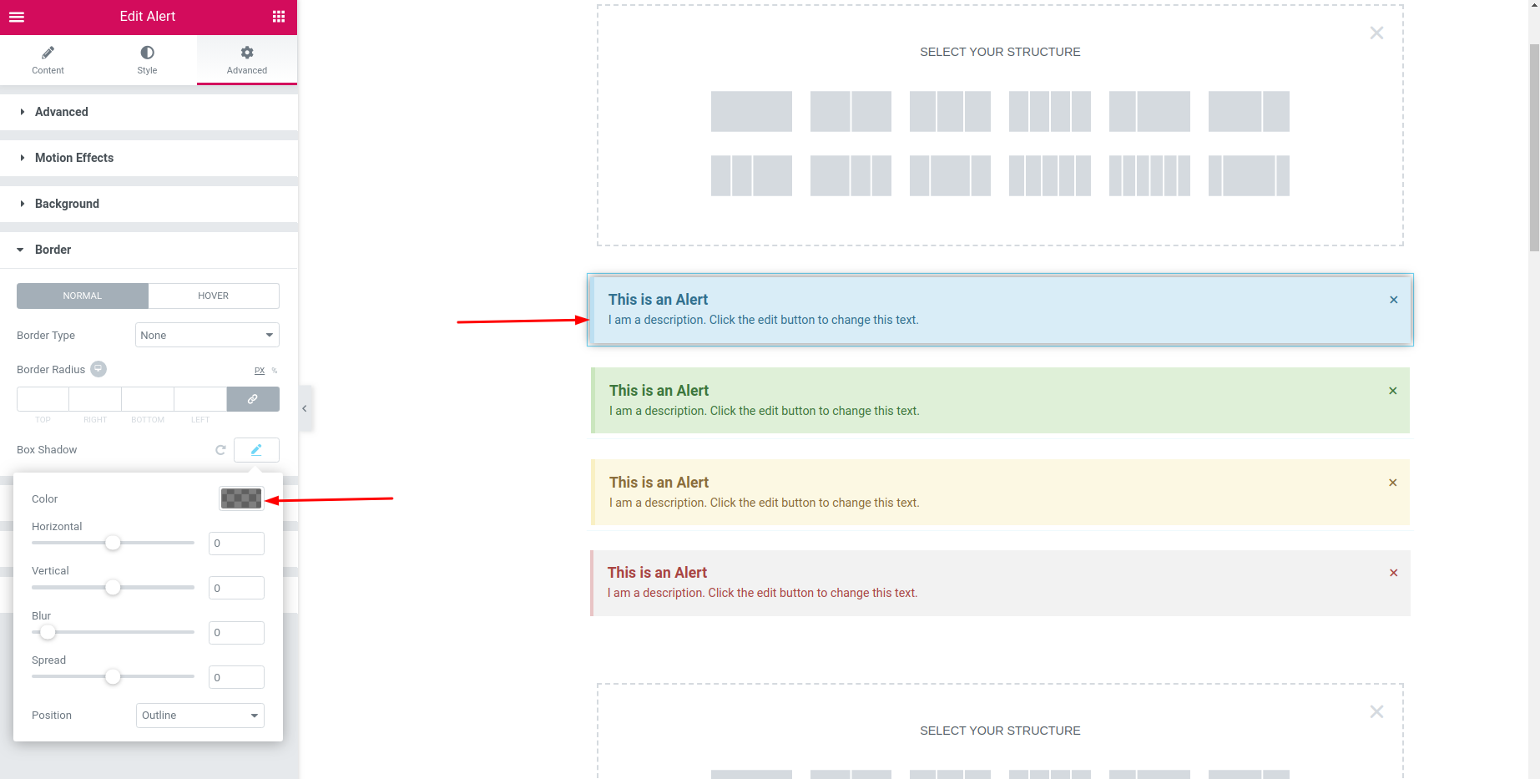Select the HOVER border state

(214, 296)
